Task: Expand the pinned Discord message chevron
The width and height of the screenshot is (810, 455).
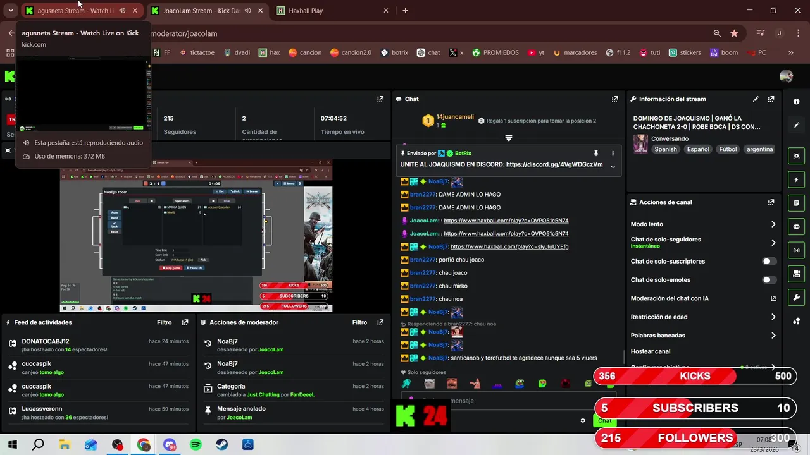Action: 613,167
